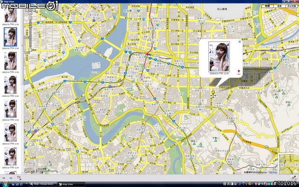Switch map type to 衛星 (Satellite)
The width and height of the screenshot is (299, 187).
(x=279, y=6)
